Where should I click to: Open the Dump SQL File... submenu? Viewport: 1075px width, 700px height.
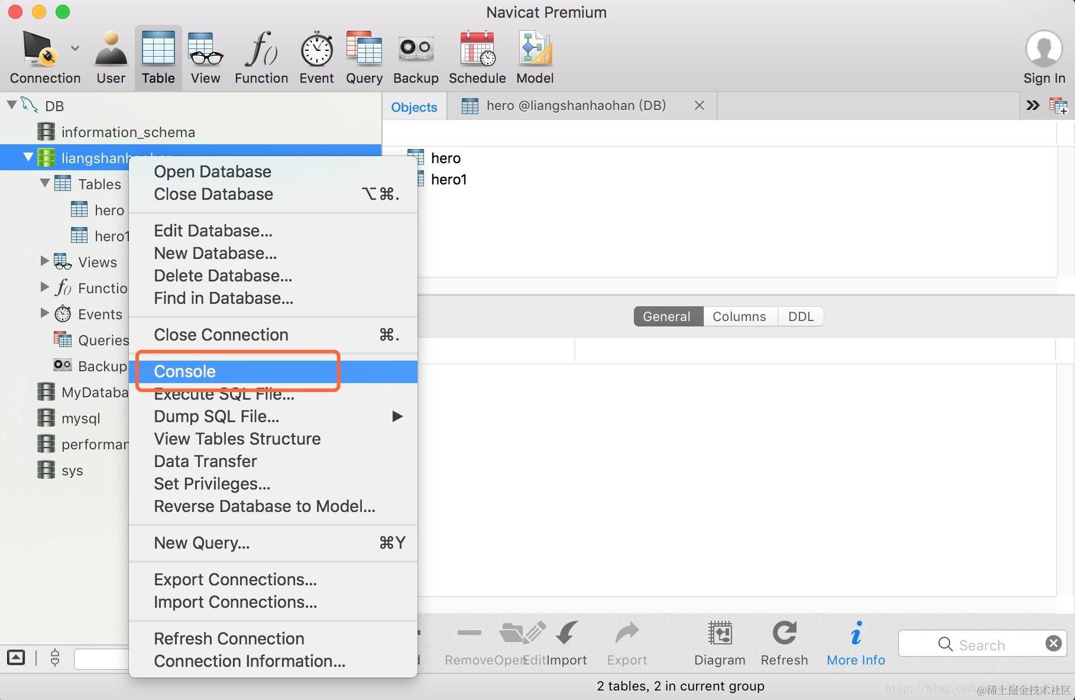click(273, 416)
